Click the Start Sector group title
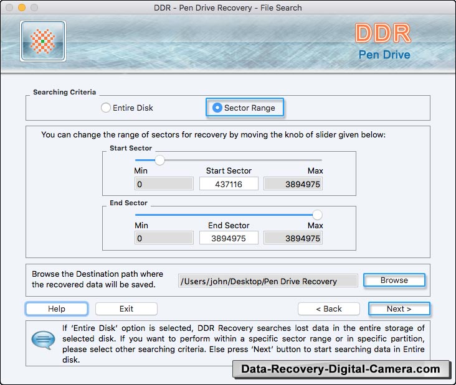Screen dimensions: 456x385 (x=131, y=148)
